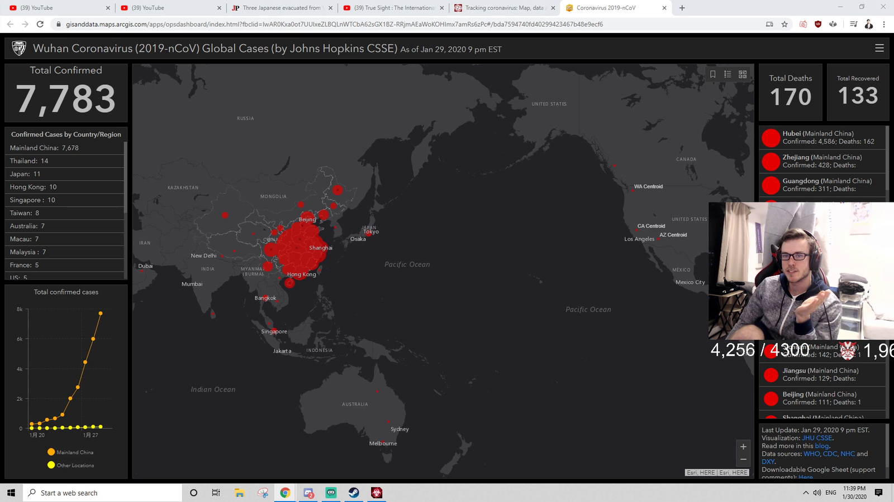The height and width of the screenshot is (502, 894).
Task: Open Task View in the taskbar
Action: tap(216, 493)
